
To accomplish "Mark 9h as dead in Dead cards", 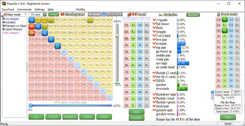I will (218, 47).
